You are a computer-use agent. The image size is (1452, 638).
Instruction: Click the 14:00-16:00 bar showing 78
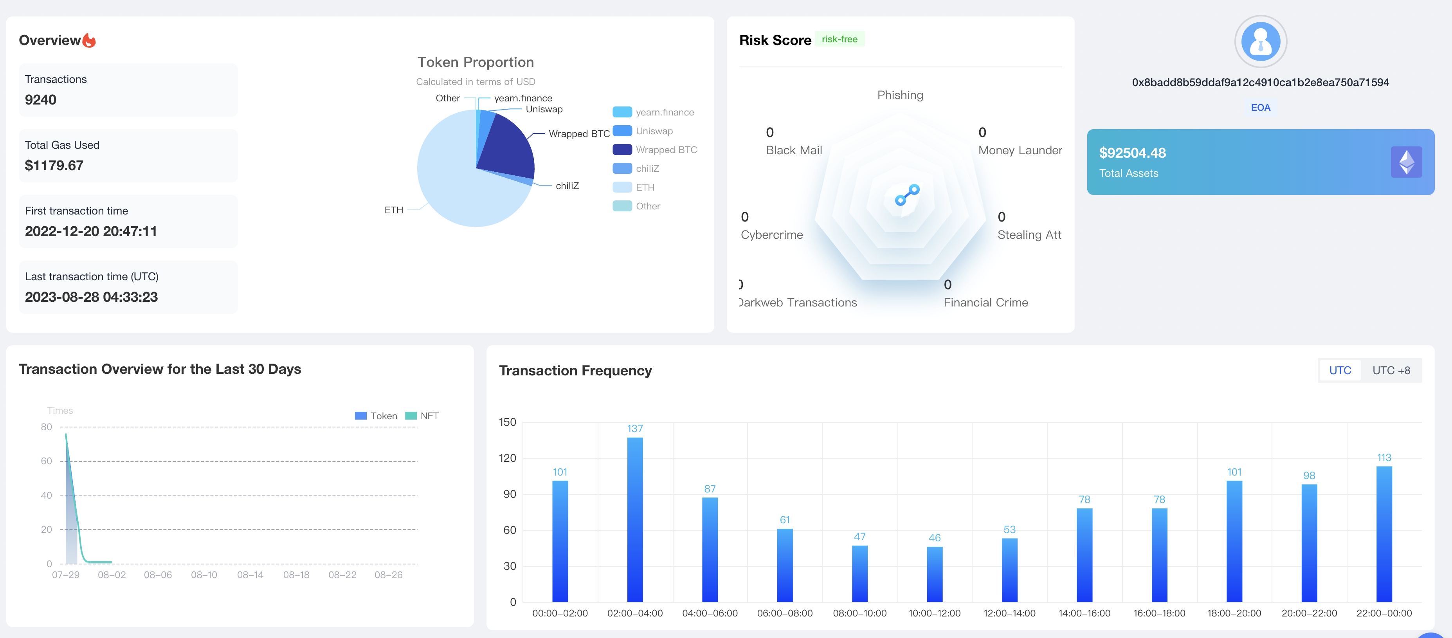[x=1084, y=555]
